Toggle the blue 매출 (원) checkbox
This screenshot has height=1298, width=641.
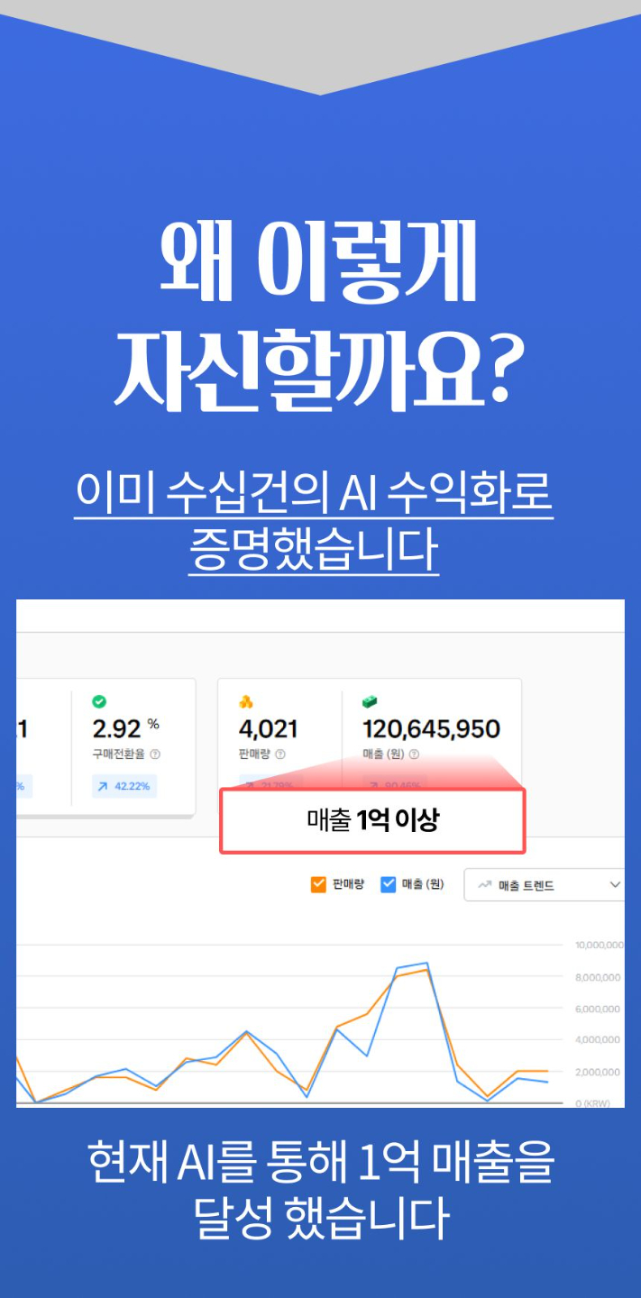(x=389, y=884)
